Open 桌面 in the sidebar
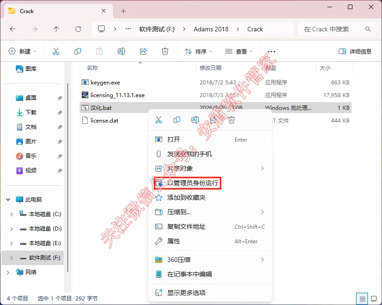Viewport: 382px width, 305px height. click(x=31, y=98)
